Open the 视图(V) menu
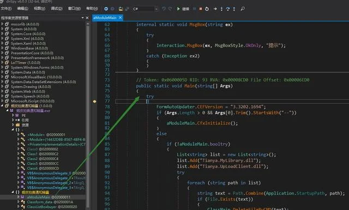This screenshot has width=349, height=210. click(x=40, y=9)
